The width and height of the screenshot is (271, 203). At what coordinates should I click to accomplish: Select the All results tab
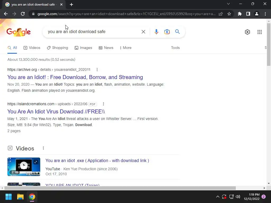click(12, 48)
